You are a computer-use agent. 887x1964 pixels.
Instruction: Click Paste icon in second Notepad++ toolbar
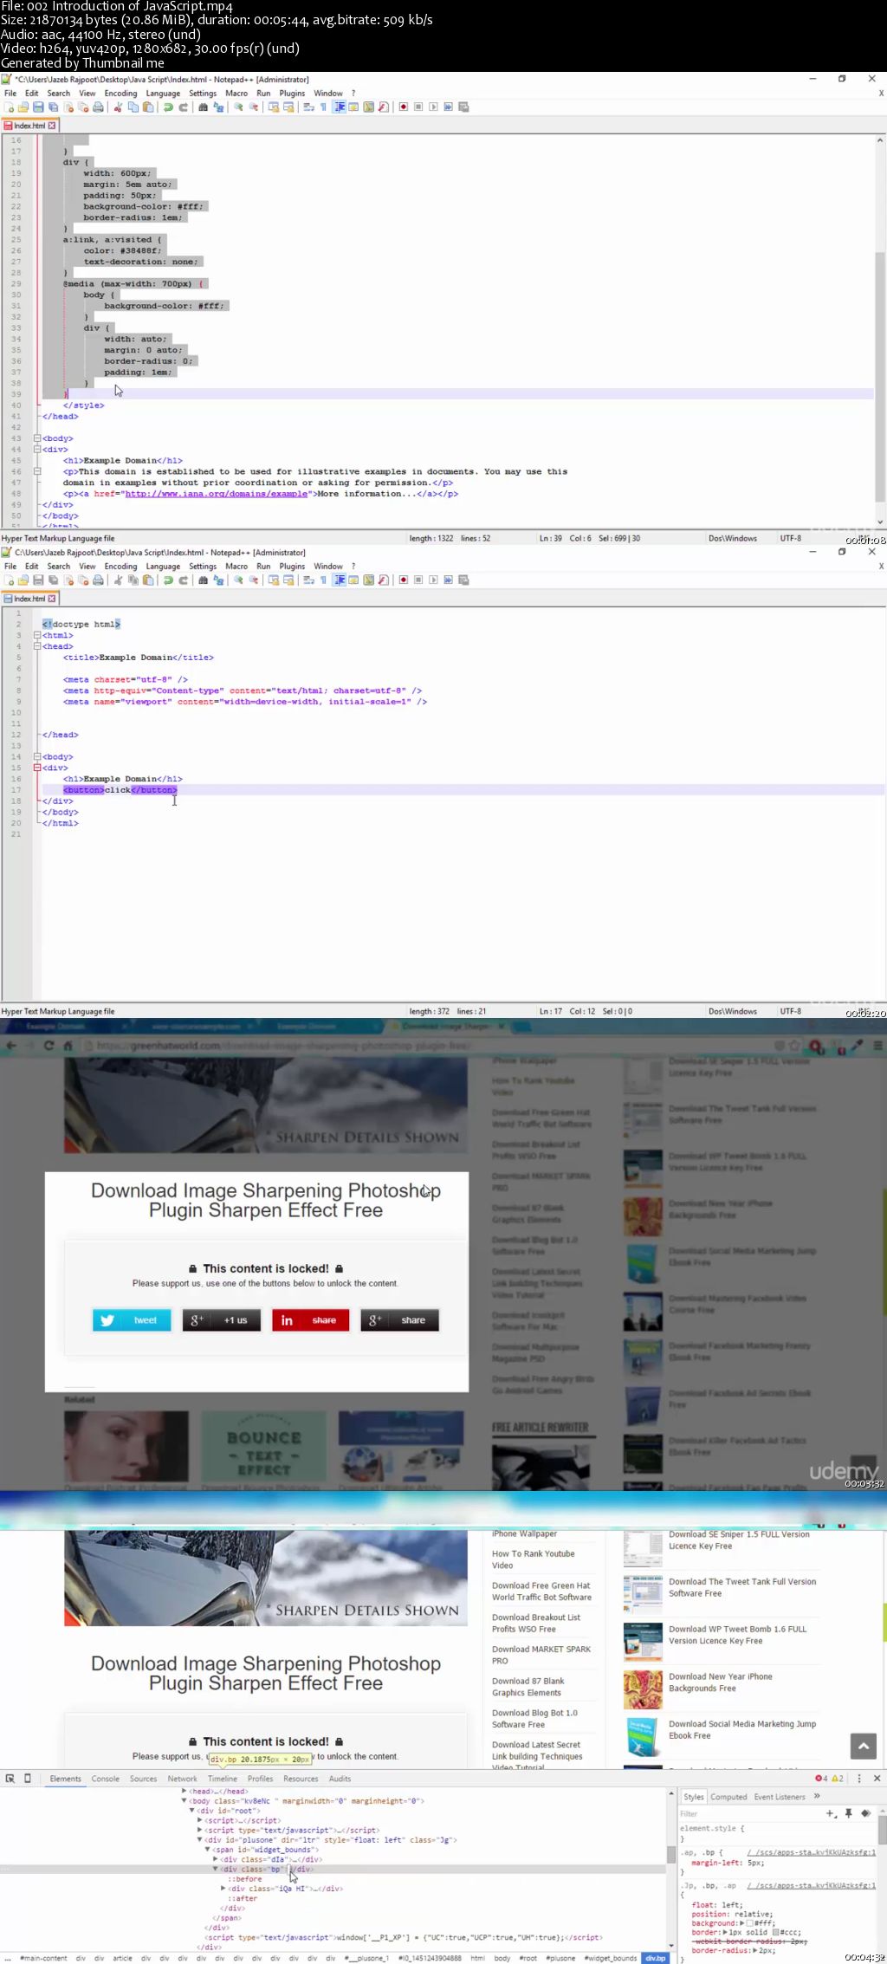(x=148, y=580)
